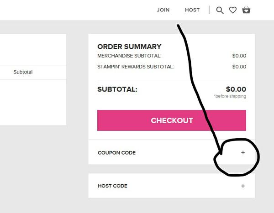Click the ORDER SUMMARY heading
274x213 pixels.
tap(129, 47)
